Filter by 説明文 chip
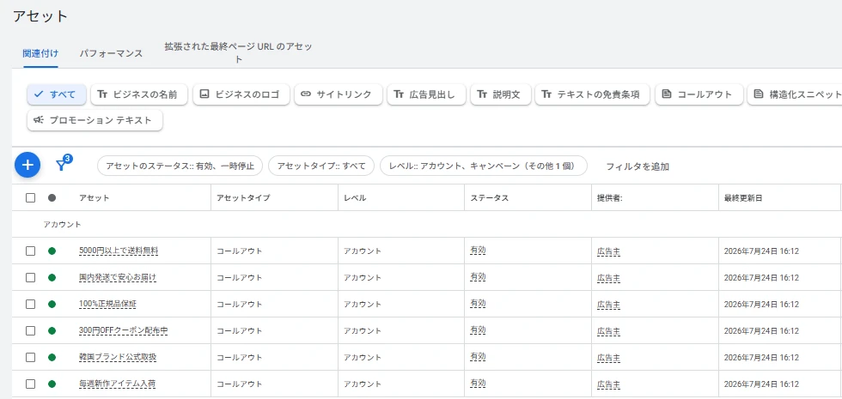 click(x=500, y=94)
